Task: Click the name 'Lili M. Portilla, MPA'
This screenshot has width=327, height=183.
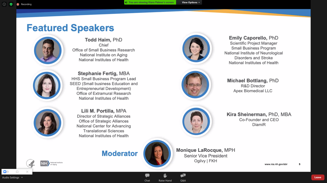Action: tap(104, 111)
